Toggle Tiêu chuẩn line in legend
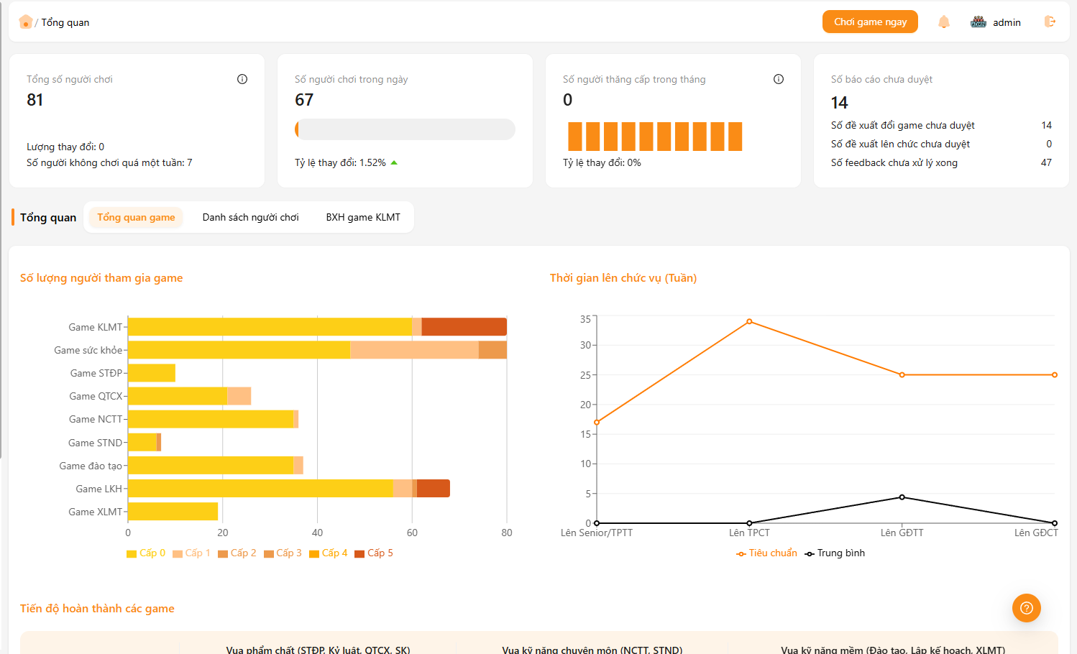1077x654 pixels. 766,553
